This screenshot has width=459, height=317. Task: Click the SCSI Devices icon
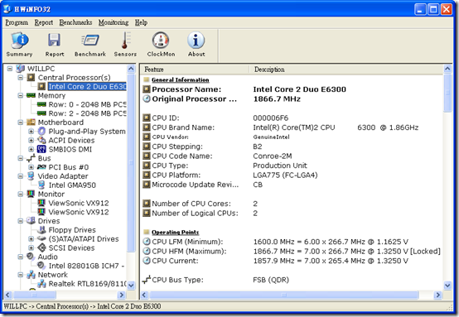coord(41,247)
